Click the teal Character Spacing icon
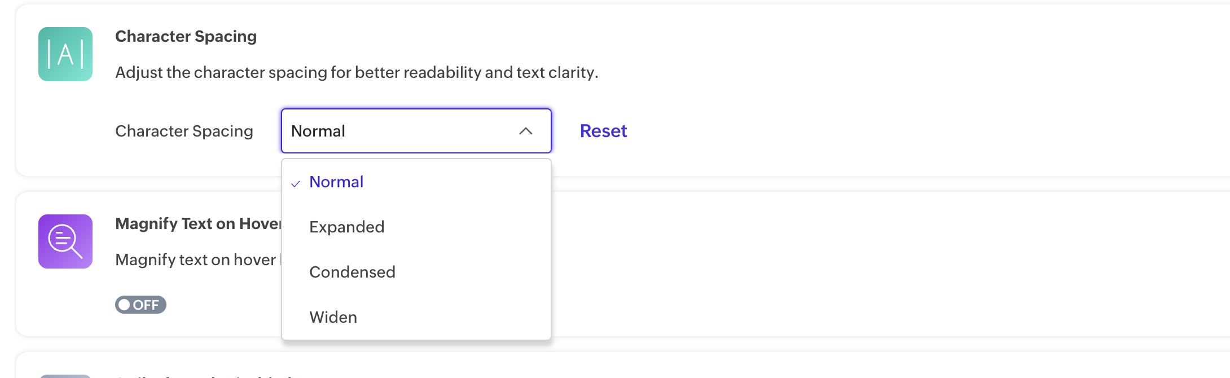Viewport: 1230px width, 378px height. tap(65, 54)
